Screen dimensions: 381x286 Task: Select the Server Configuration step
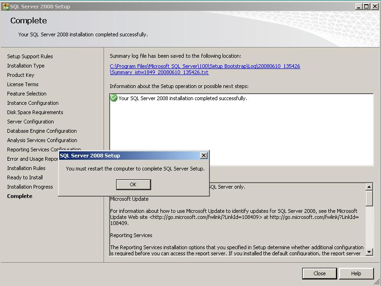30,122
